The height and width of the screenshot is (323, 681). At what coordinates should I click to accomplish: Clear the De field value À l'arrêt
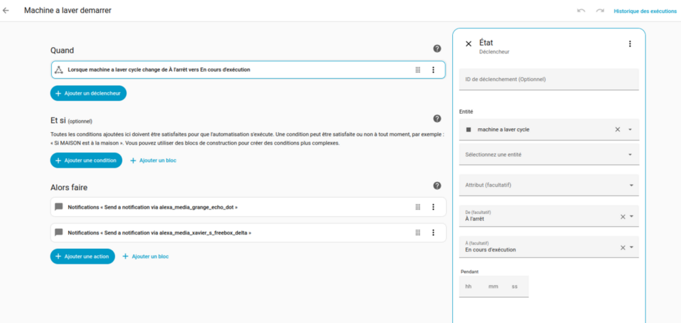623,217
